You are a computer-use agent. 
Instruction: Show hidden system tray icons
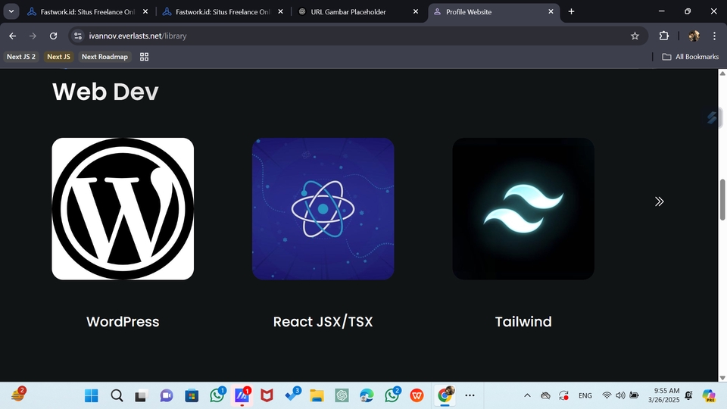click(x=527, y=395)
